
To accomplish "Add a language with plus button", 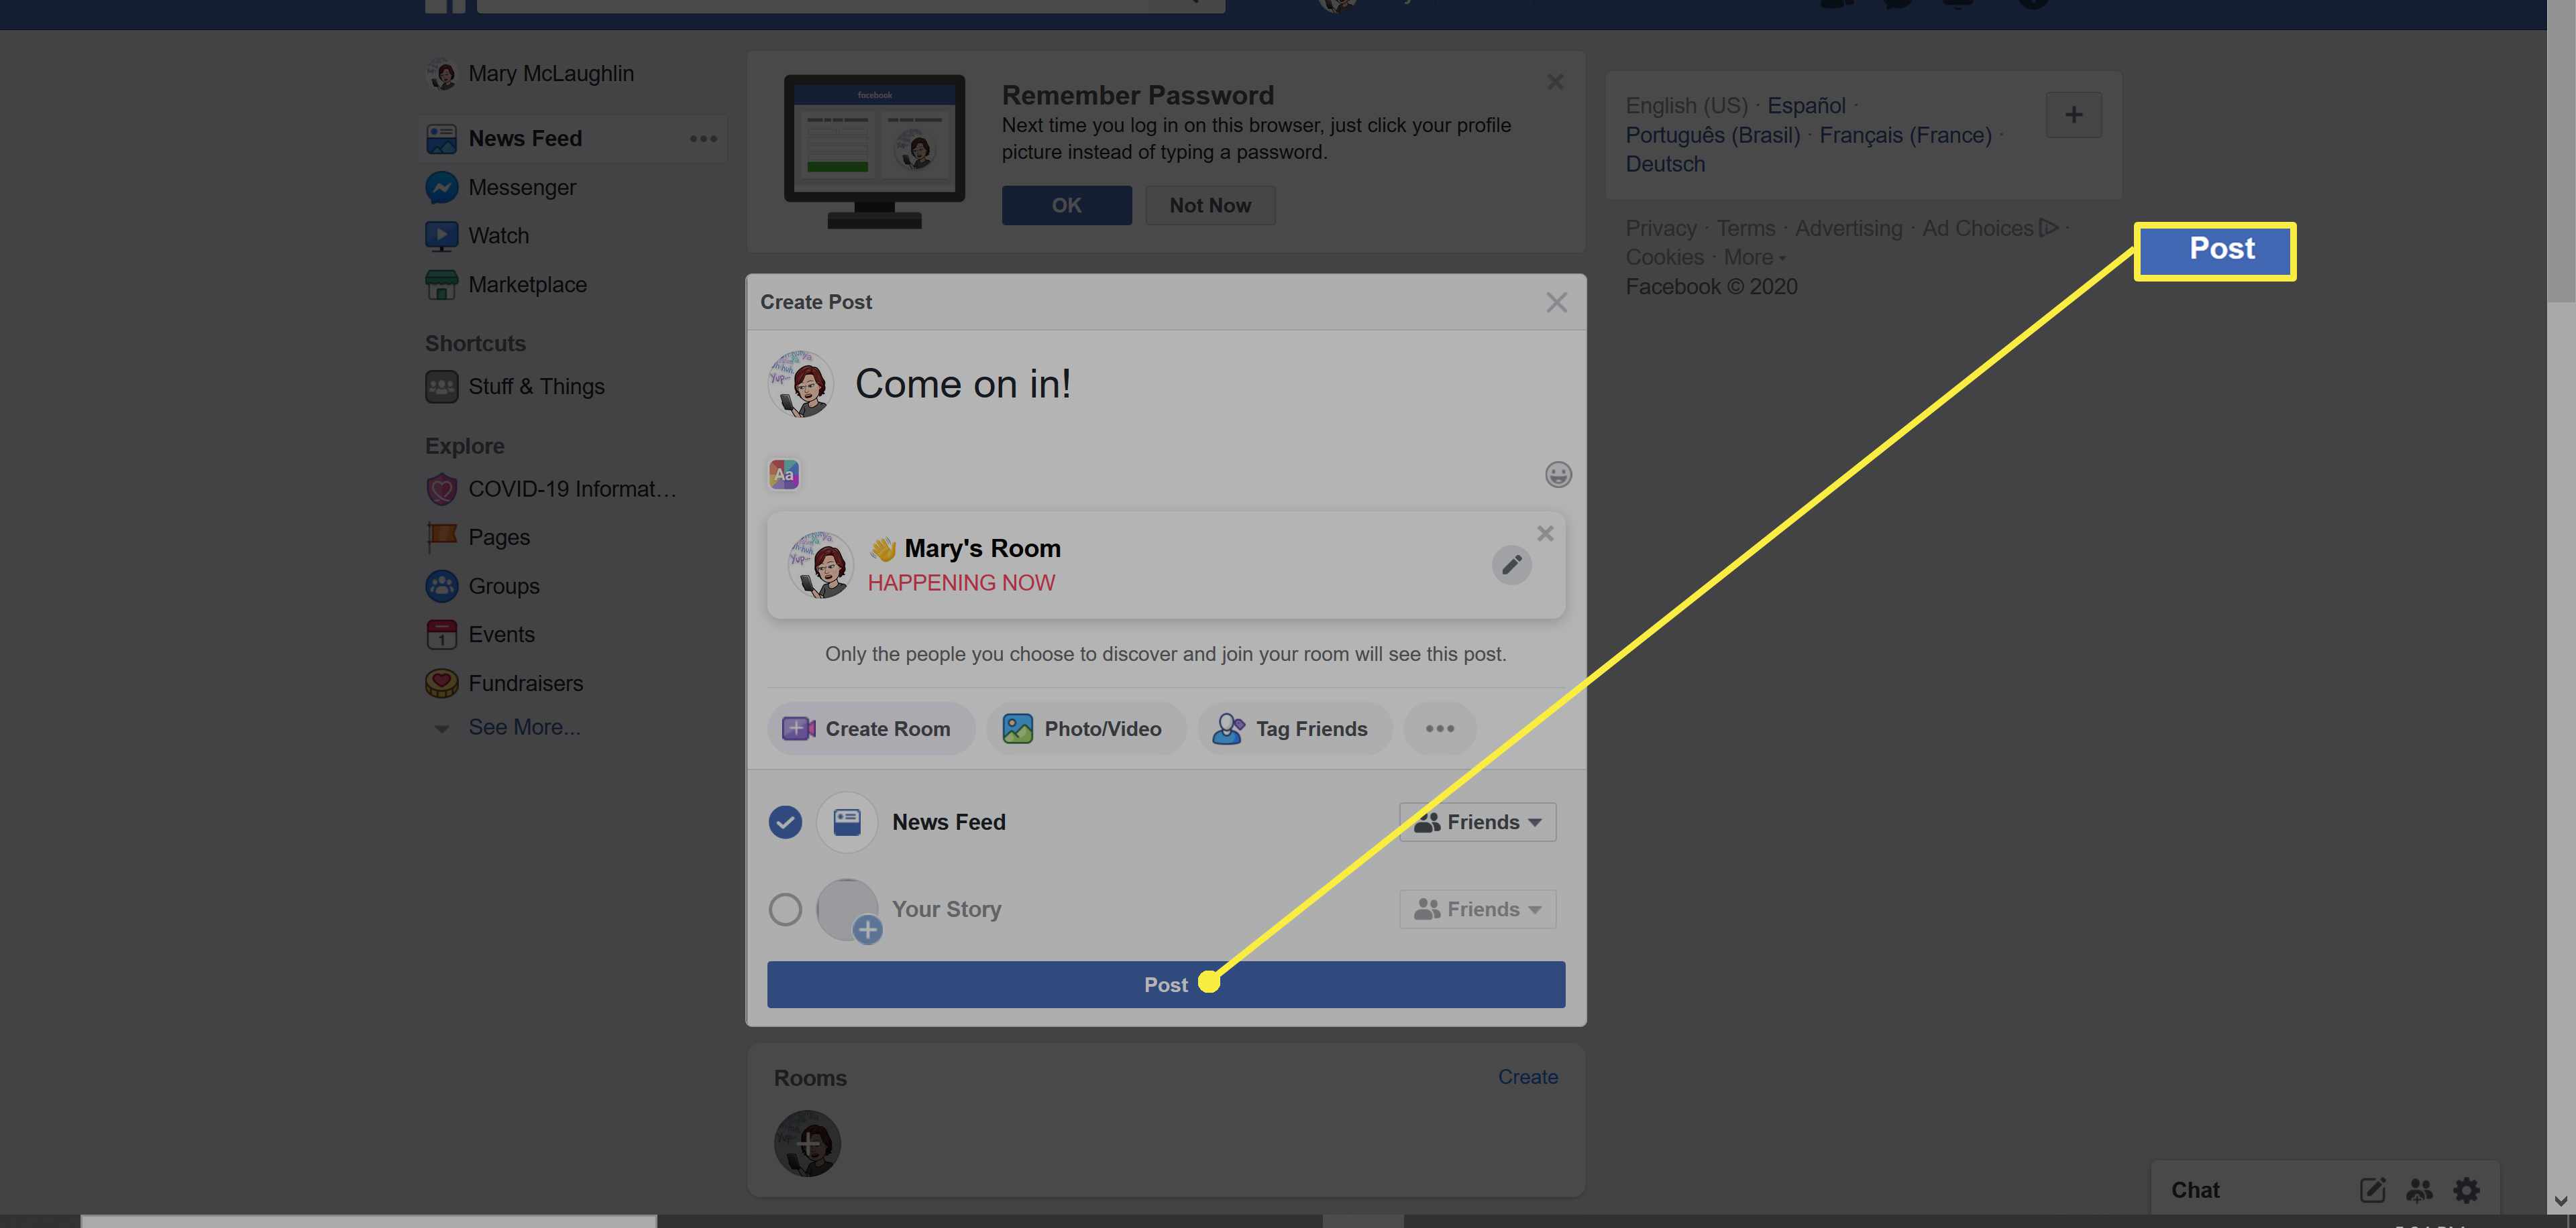I will pyautogui.click(x=2073, y=115).
